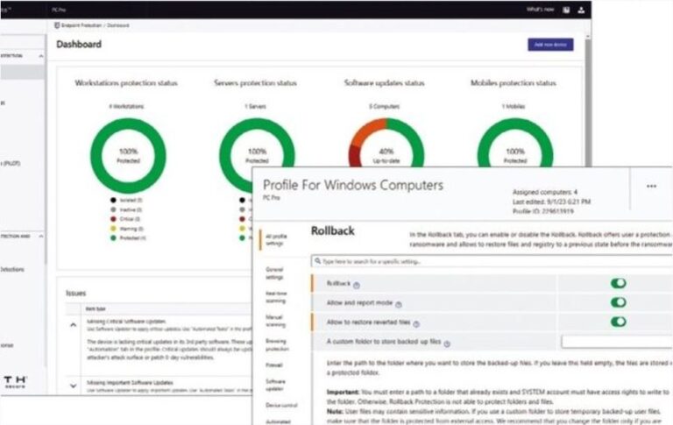Expand the Missing Important Software Updates issue
Image resolution: width=673 pixels, height=425 pixels.
click(x=73, y=385)
